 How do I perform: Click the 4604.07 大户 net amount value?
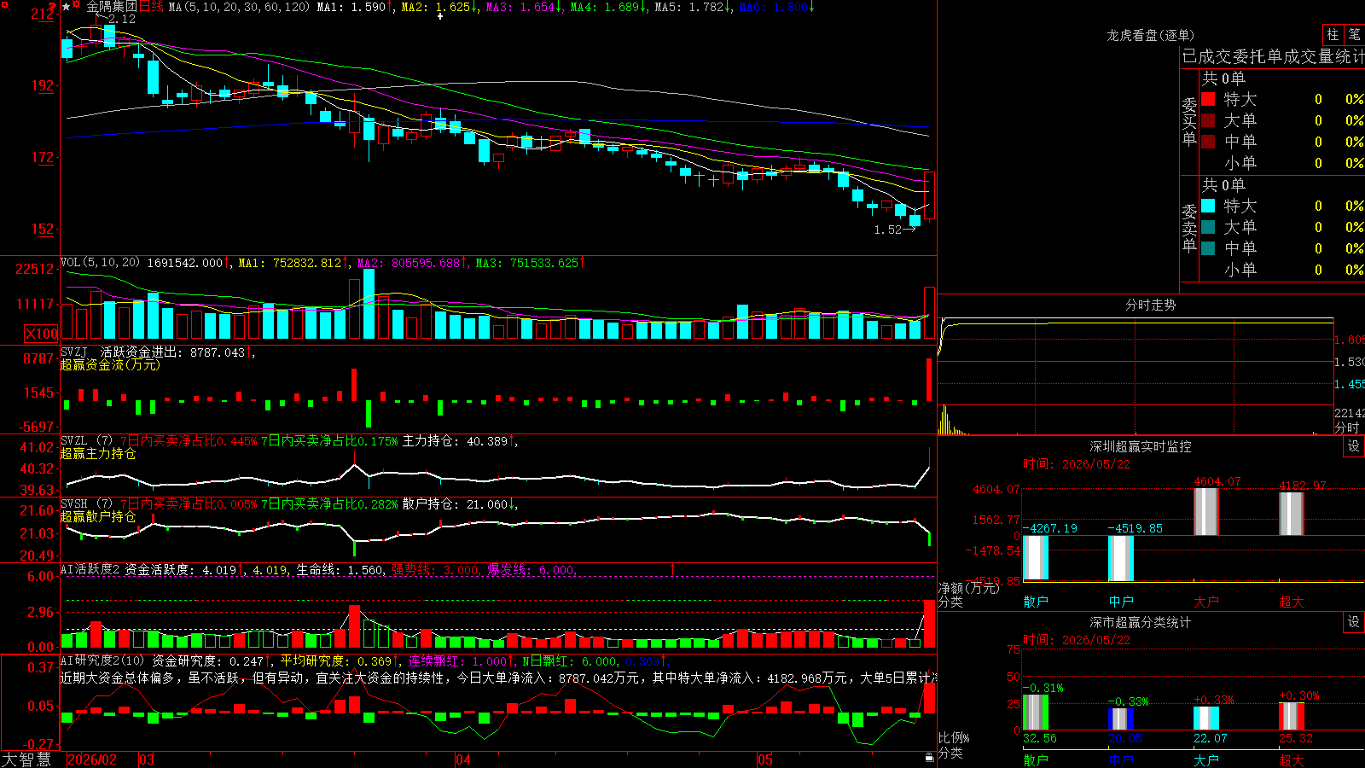pos(1217,482)
